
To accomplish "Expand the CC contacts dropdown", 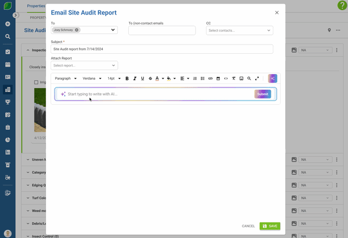I will click(239, 30).
